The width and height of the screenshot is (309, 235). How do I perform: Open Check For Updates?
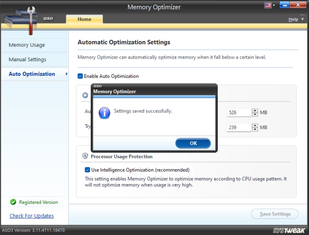tap(31, 216)
